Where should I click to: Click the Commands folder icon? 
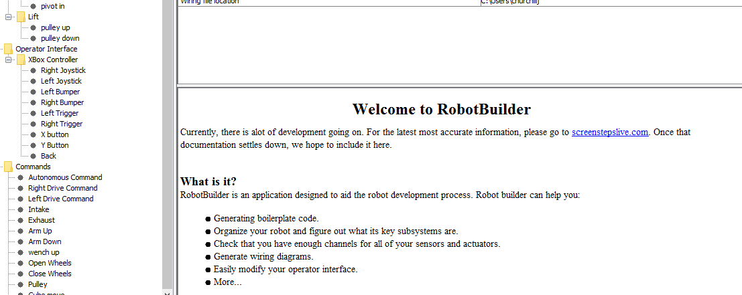click(x=8, y=167)
